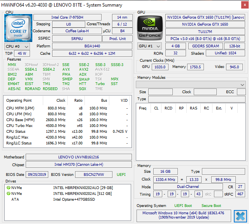
Task: Click the NVIDIA GeForce logo
Action: 150,28
